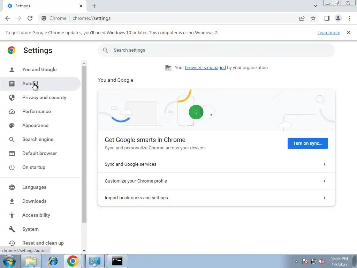Image resolution: width=357 pixels, height=268 pixels.
Task: Open the control panel taskbar icon
Action: tap(95, 261)
